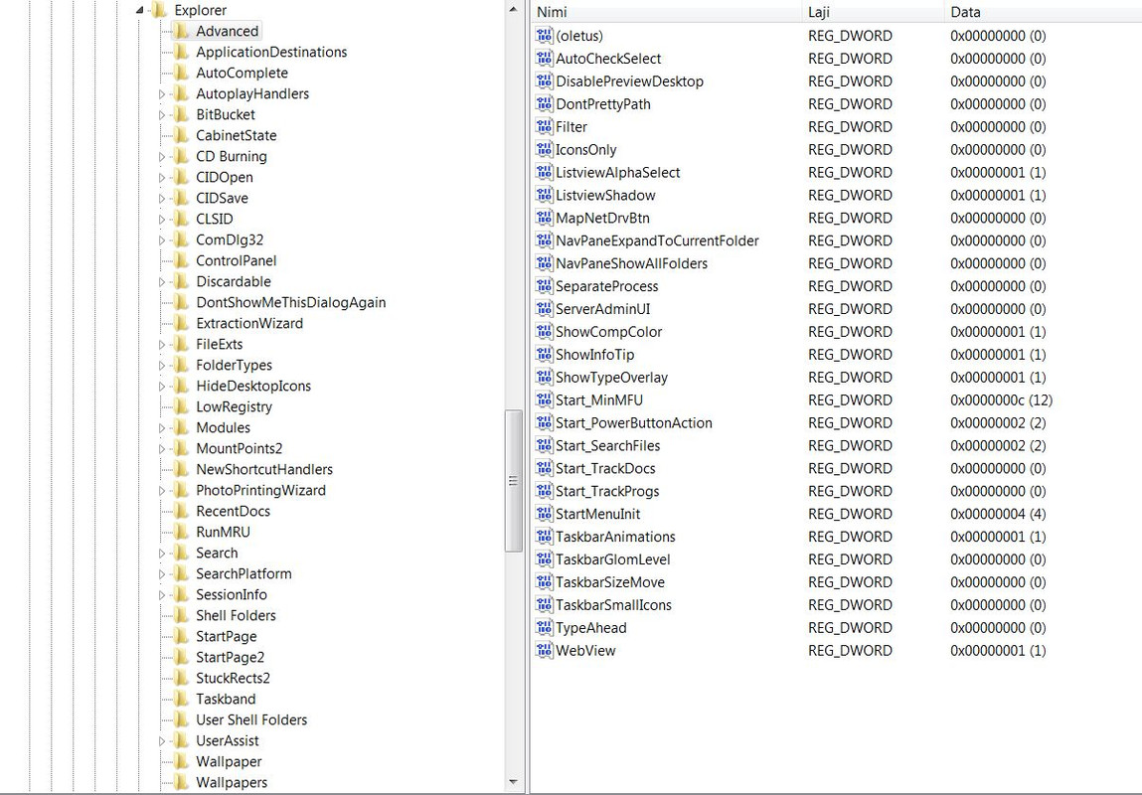1142x795 pixels.
Task: Click the folder icon for Shell Folders
Action: 181,615
